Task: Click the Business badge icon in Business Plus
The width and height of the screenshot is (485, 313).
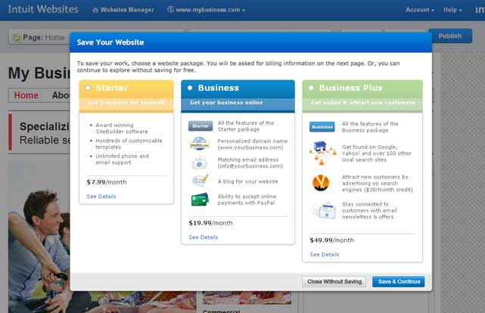Action: pos(322,127)
